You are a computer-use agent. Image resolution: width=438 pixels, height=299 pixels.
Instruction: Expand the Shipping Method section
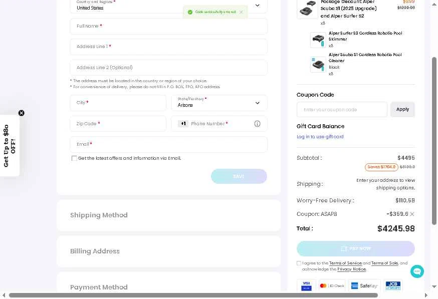coord(168,215)
